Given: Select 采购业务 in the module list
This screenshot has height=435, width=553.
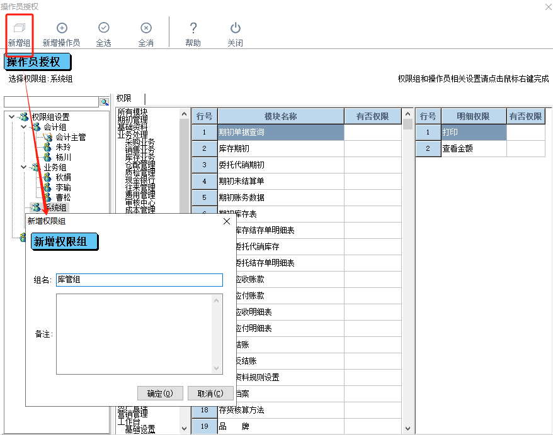Looking at the screenshot, I should [140, 142].
